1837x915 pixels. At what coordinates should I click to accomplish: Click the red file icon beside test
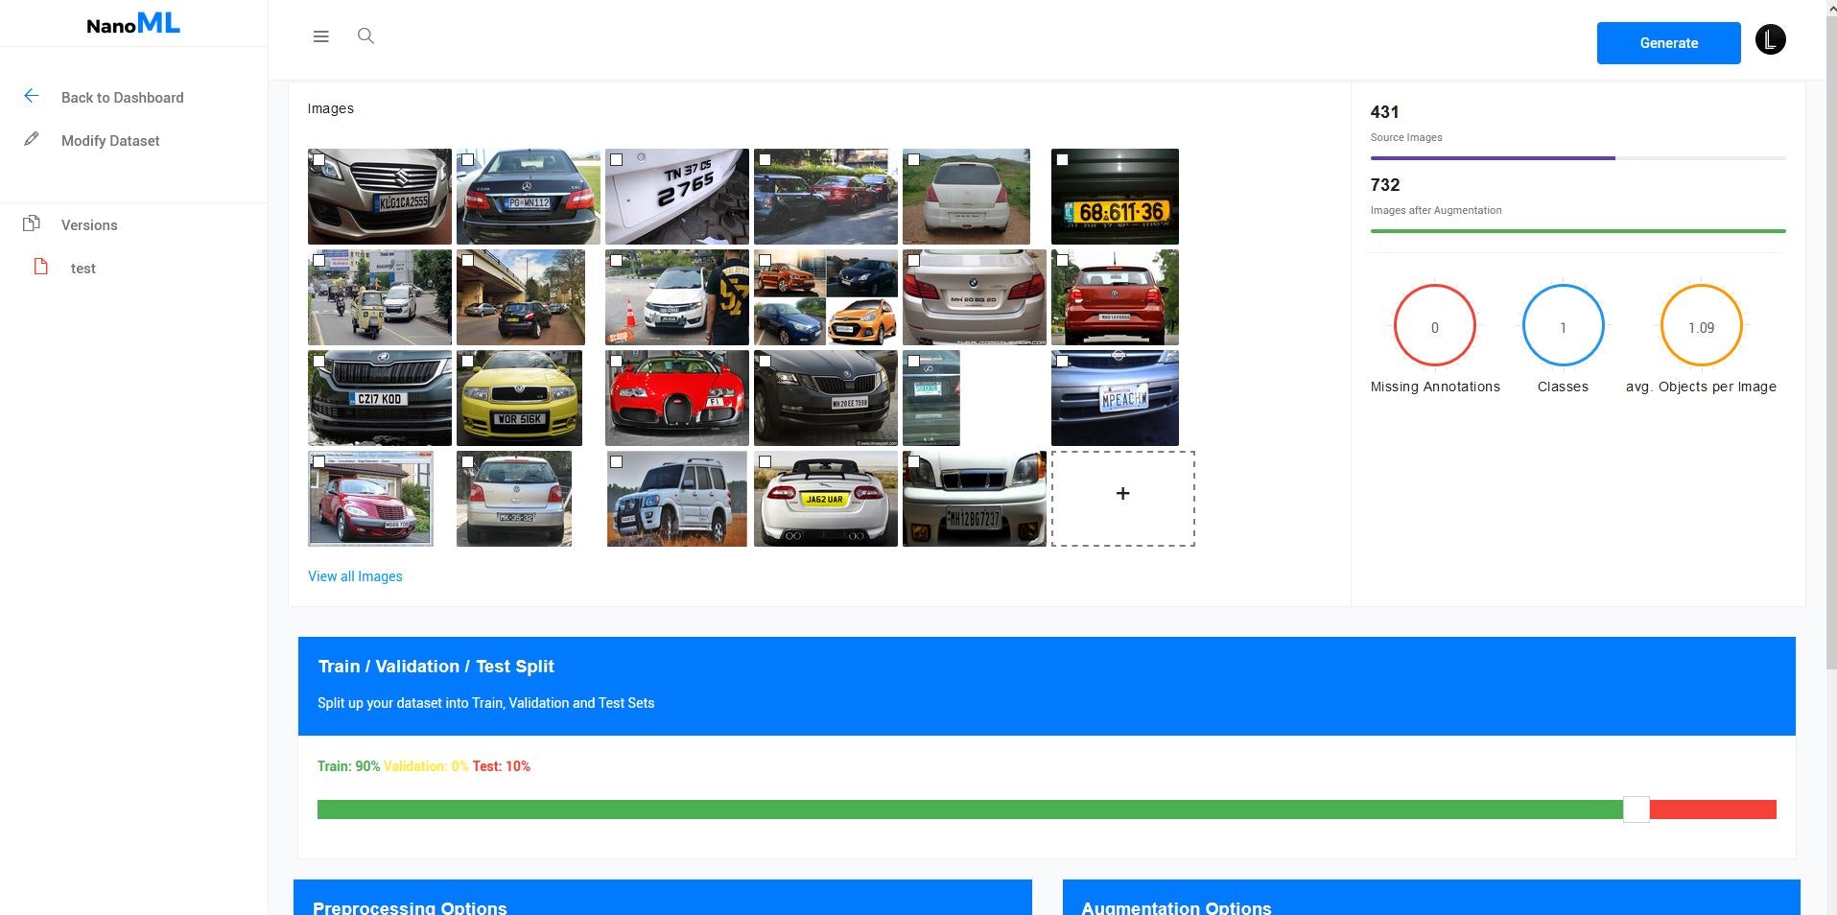coord(40,267)
